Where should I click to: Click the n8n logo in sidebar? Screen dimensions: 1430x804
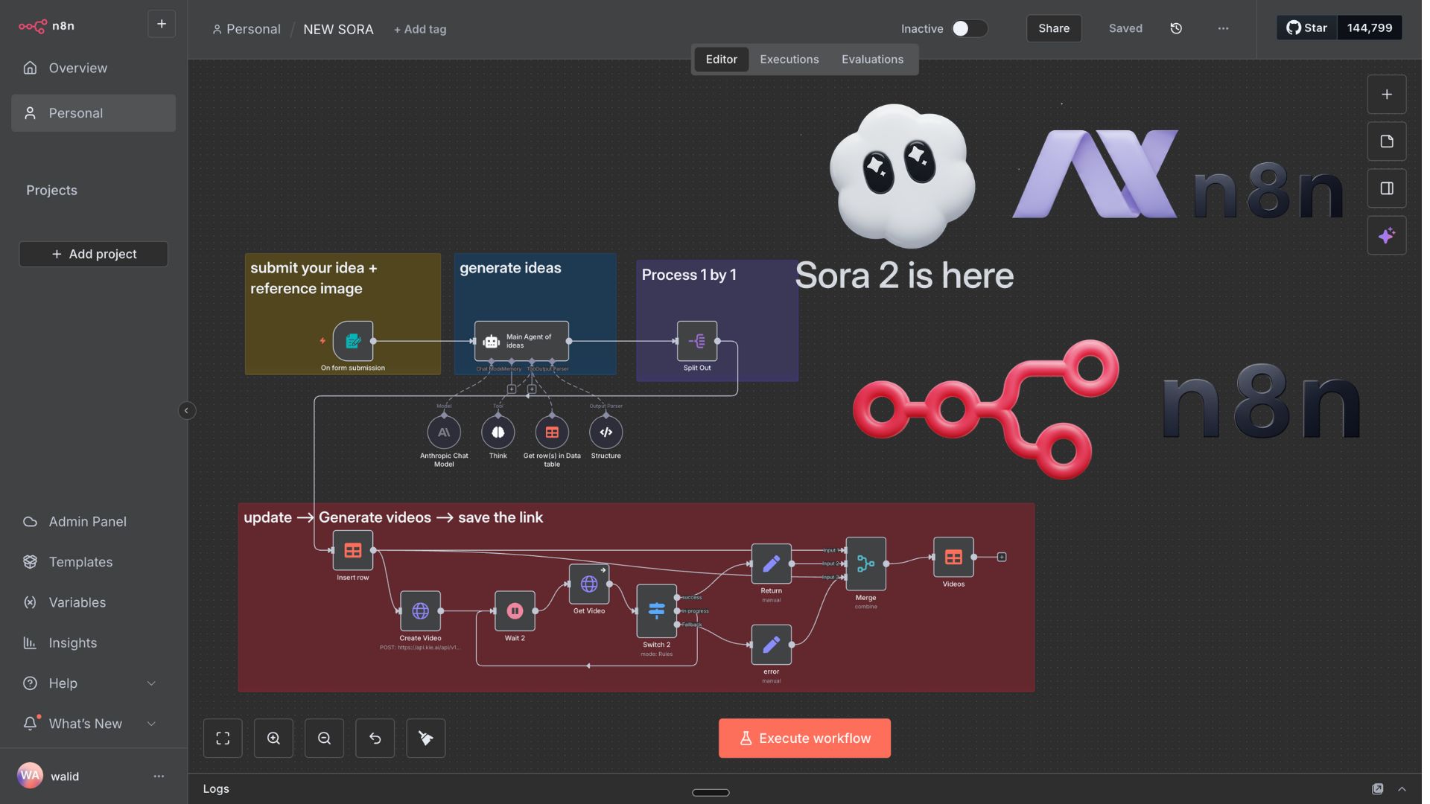pos(46,26)
